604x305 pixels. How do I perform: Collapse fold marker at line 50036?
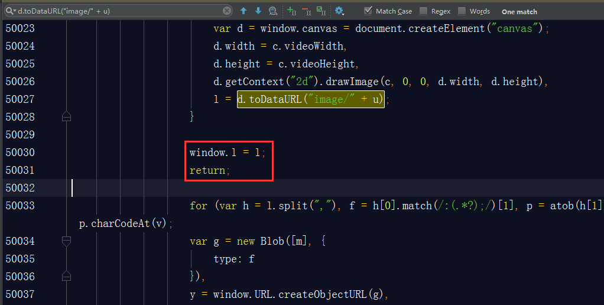pyautogui.click(x=66, y=275)
